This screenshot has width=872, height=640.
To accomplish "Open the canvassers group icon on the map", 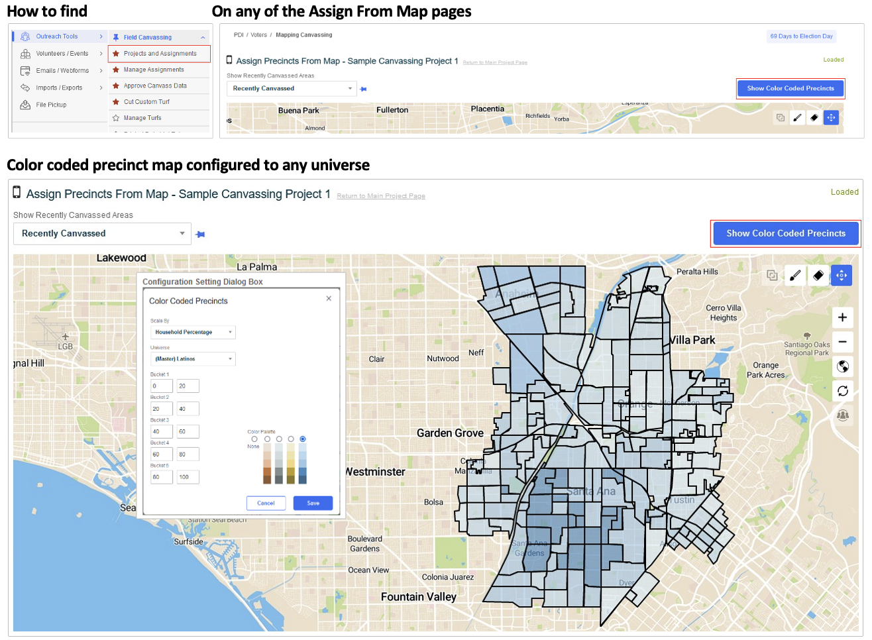I will [843, 415].
